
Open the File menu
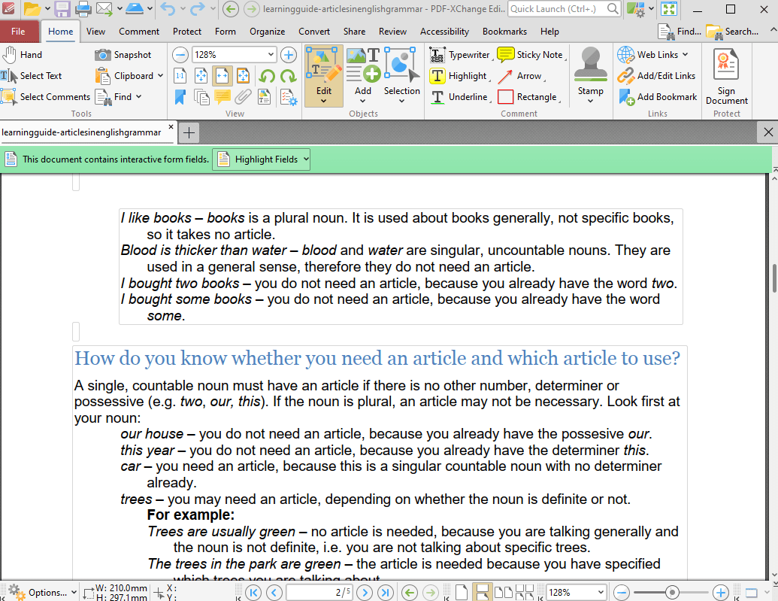point(20,32)
